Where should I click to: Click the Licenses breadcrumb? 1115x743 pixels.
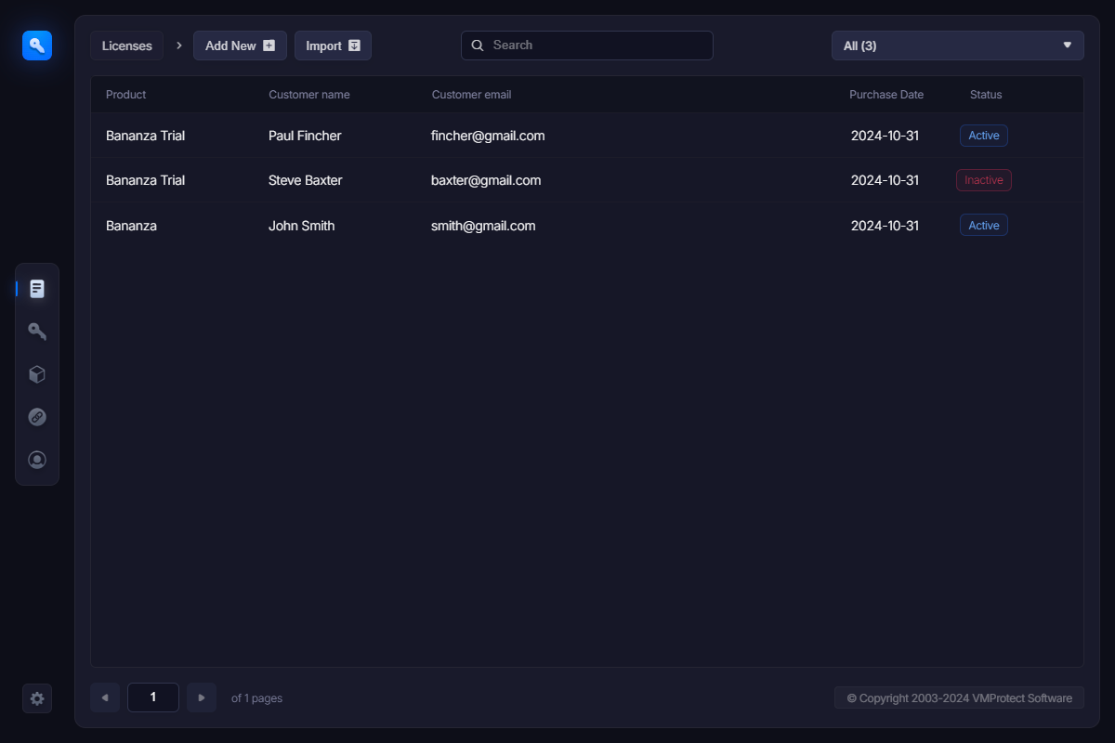pyautogui.click(x=127, y=46)
